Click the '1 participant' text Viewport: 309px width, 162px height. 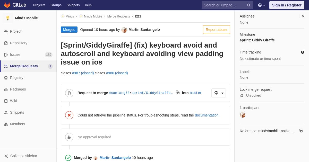click(250, 108)
